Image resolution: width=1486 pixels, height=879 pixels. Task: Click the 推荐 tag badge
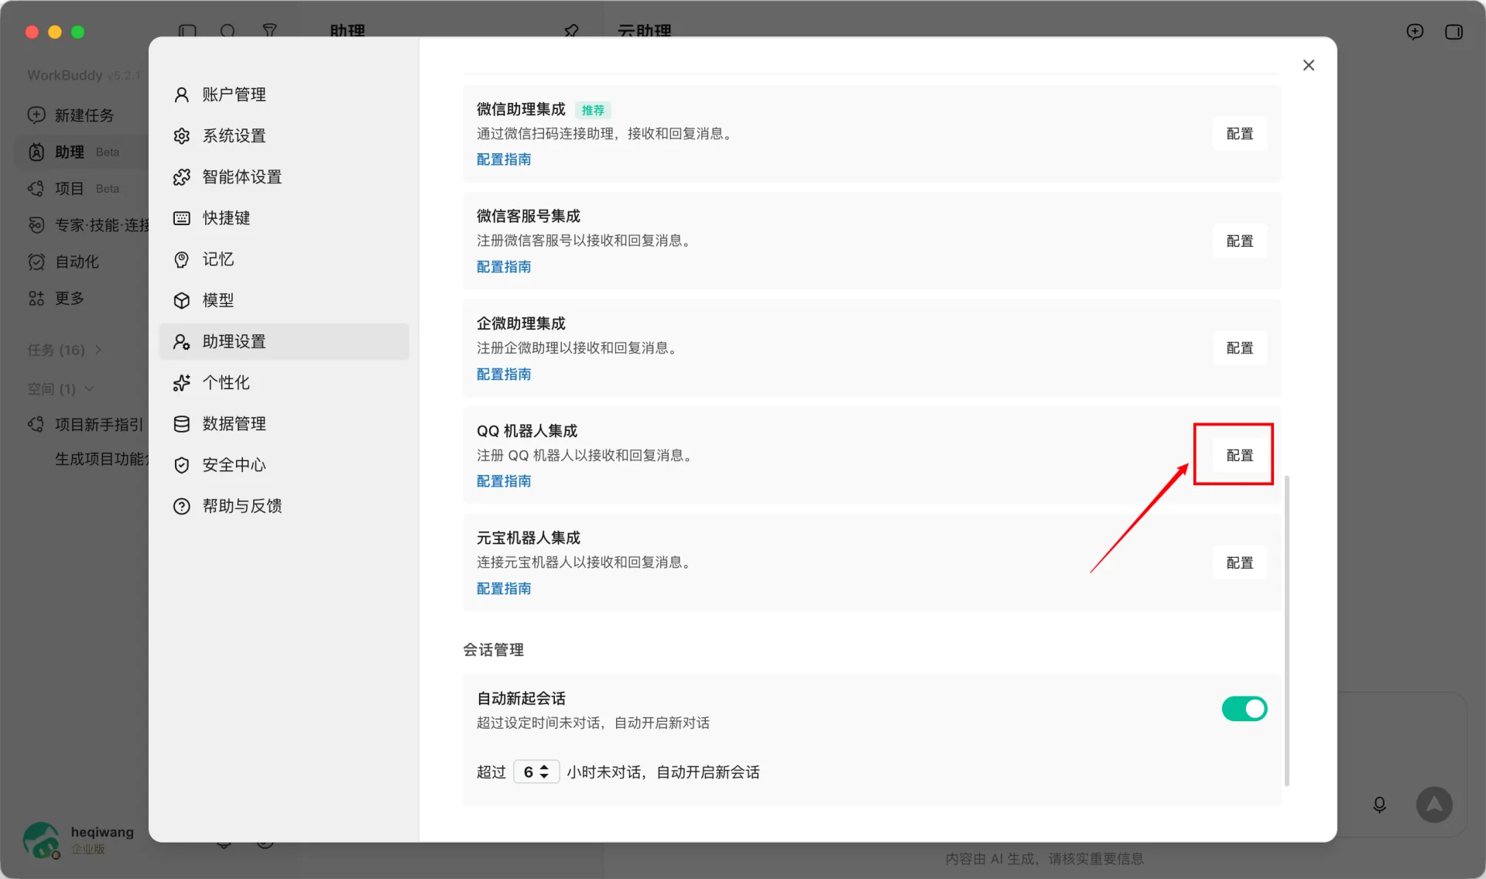(593, 110)
